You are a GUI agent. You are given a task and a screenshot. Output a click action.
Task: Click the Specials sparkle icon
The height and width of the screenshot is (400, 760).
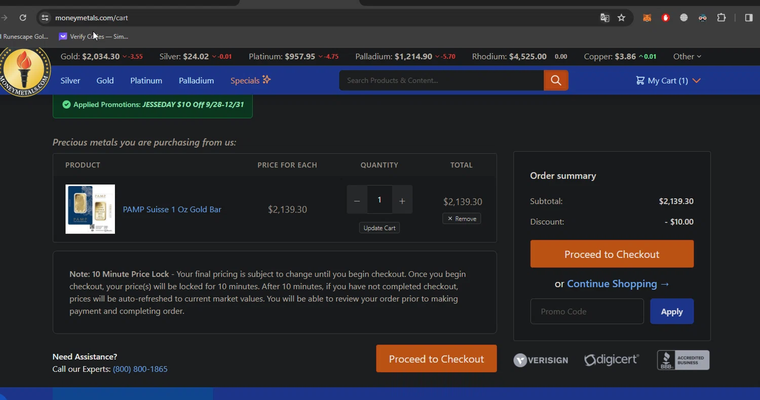(x=267, y=79)
